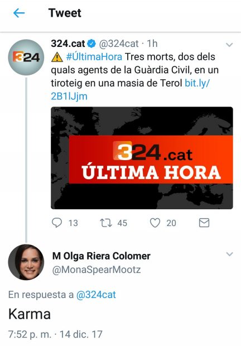Open M Olga Riera Colomer avatar
This screenshot has width=241, height=346.
tap(26, 262)
